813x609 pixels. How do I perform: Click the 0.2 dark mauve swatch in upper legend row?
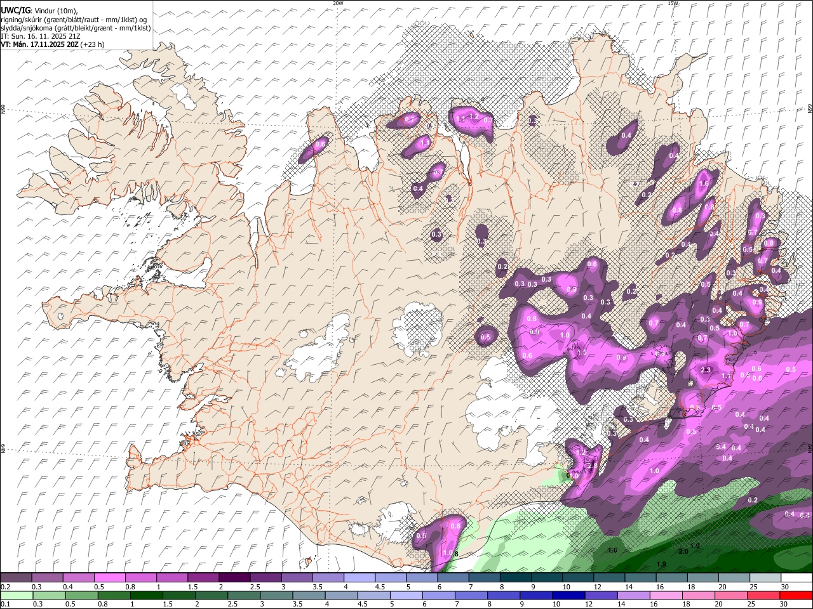point(16,578)
